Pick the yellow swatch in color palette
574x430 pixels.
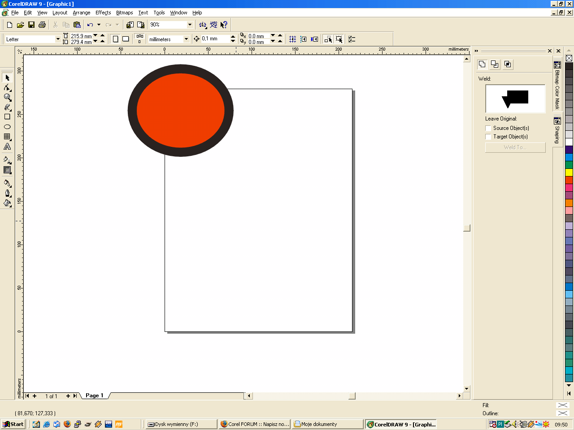[x=569, y=172]
